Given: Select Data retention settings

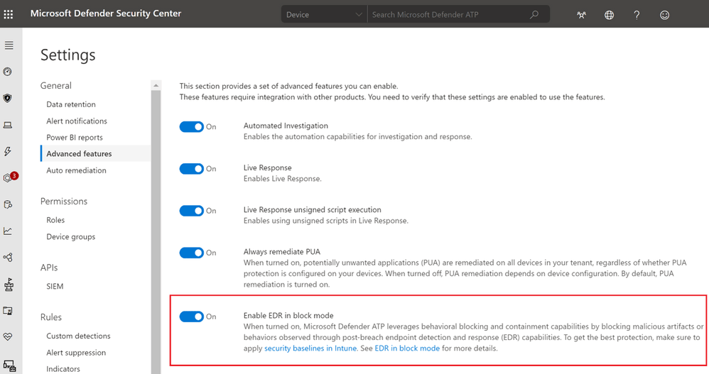Looking at the screenshot, I should tap(71, 104).
